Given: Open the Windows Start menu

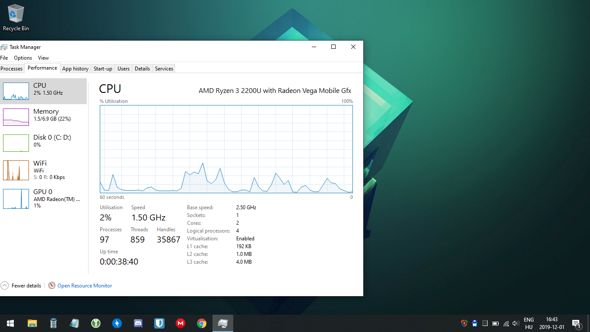Looking at the screenshot, I should (10, 323).
